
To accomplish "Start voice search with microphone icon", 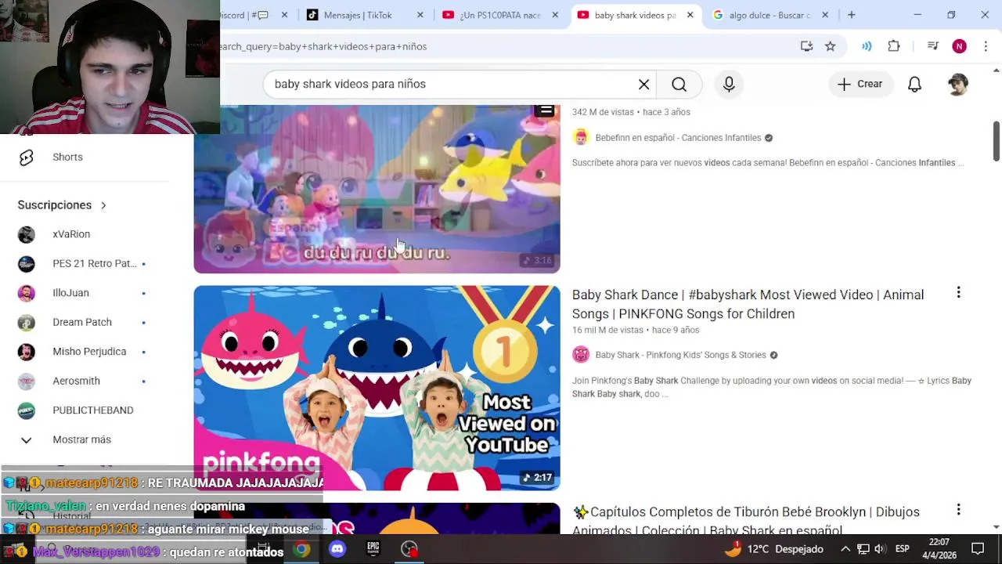I will pos(729,84).
